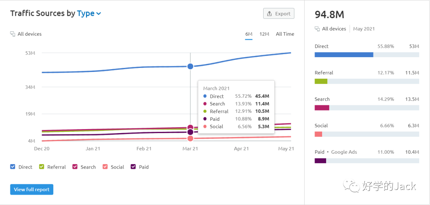Click the blue Direct marker on the chart line

(190, 66)
